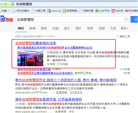Open 启迪智慧园的最新相关信息 heading link
Screen dimensions: 138x113
click(x=36, y=43)
